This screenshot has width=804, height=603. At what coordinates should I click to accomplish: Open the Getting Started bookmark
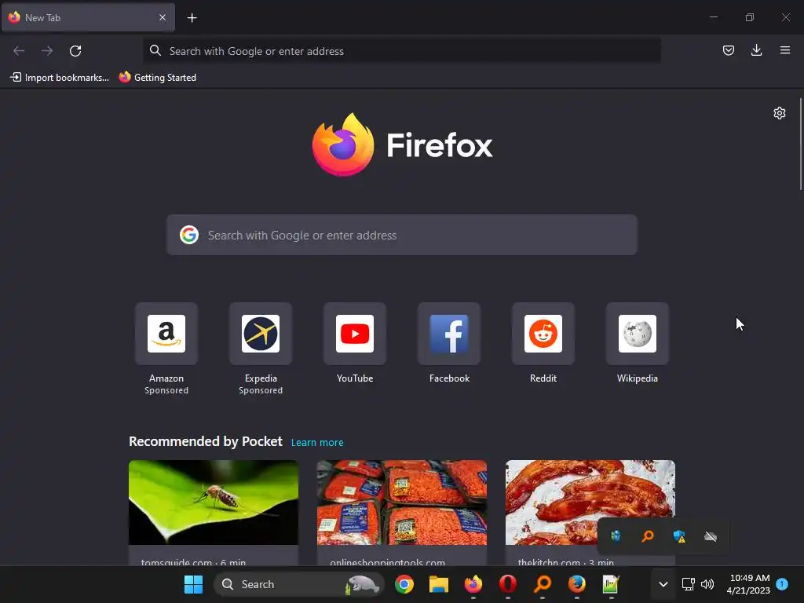157,78
